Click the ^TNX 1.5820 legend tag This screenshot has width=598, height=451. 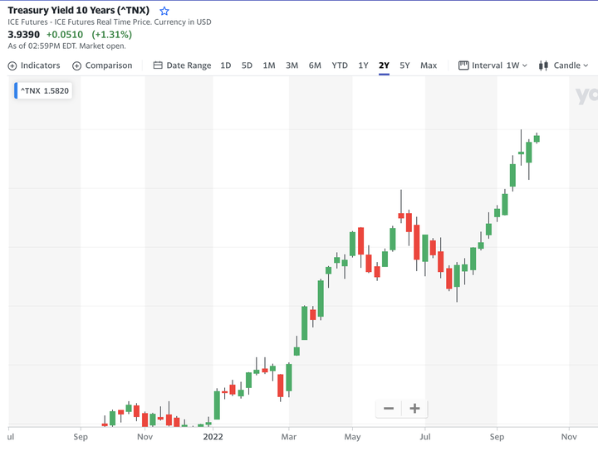tap(43, 90)
